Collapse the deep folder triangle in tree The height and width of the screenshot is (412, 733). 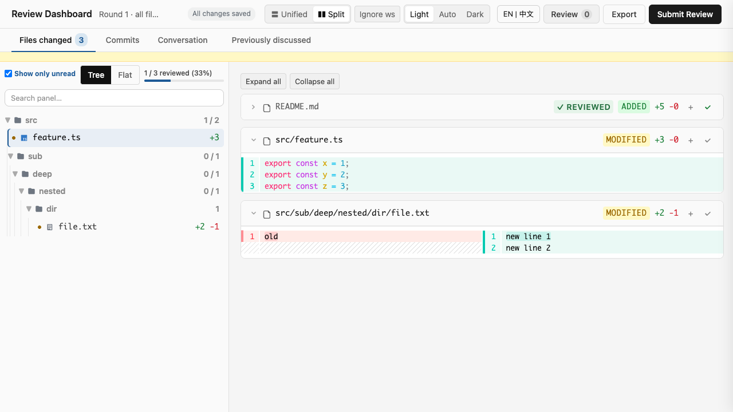click(15, 174)
